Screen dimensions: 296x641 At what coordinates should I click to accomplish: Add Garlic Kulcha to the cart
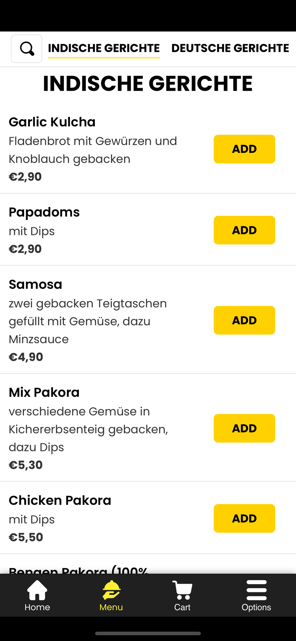click(244, 149)
